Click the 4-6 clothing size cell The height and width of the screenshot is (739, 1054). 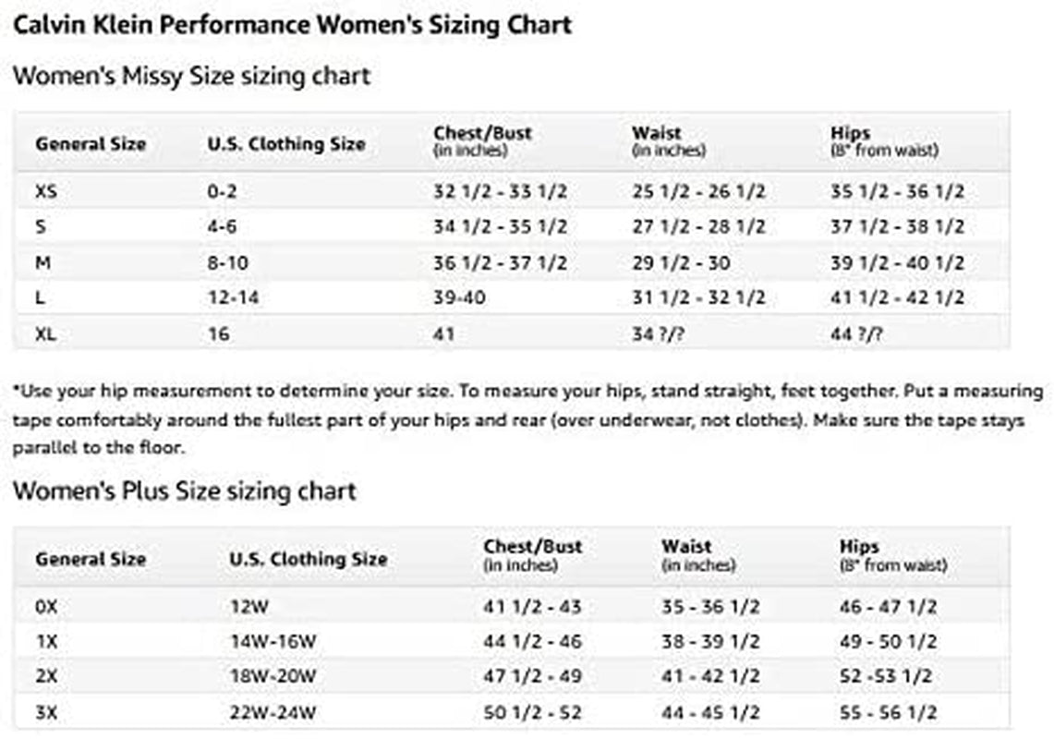222,226
